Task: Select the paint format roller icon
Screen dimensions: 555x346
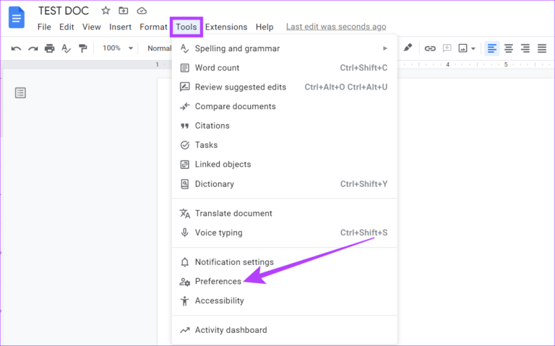Action: click(83, 48)
